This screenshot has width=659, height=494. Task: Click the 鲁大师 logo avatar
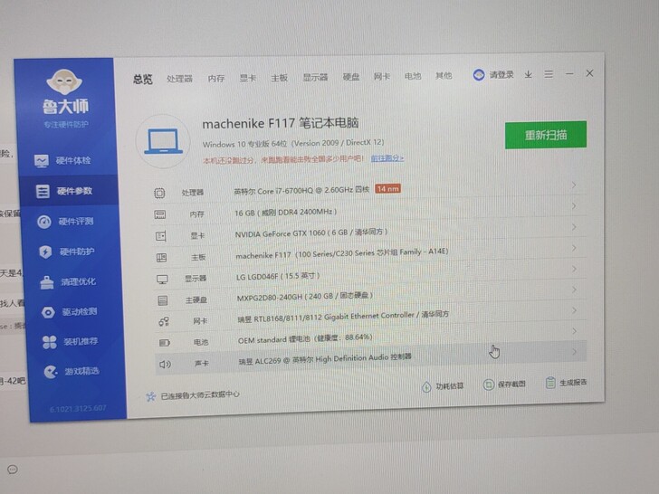tap(64, 81)
